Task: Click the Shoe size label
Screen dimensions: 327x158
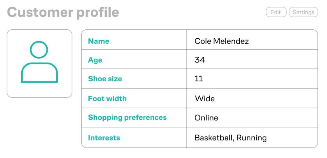Action: pos(105,79)
